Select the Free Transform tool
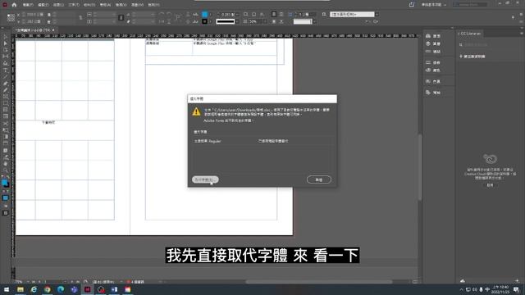Viewport: 525px width, 295px height. tap(6, 130)
